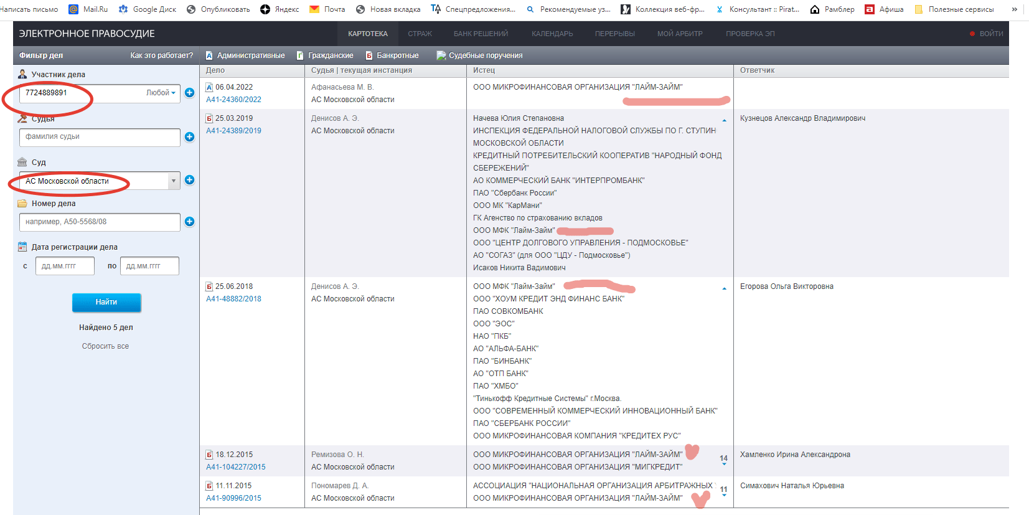Click case number input field
The width and height of the screenshot is (1029, 515).
[100, 222]
